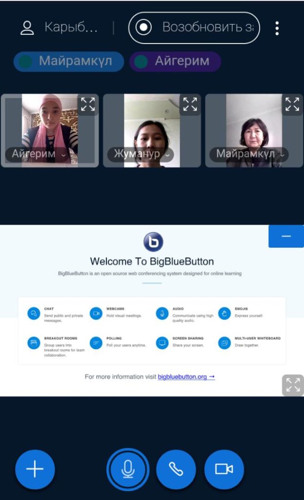
Task: Click the BigBlueButton logo on the slide
Action: tap(153, 242)
